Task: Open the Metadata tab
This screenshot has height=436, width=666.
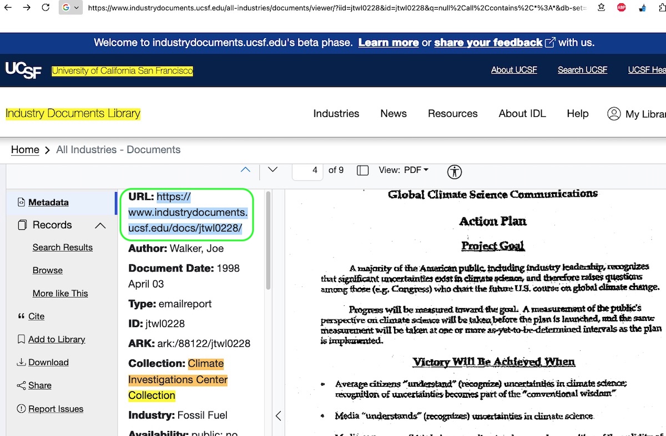Action: click(x=48, y=202)
